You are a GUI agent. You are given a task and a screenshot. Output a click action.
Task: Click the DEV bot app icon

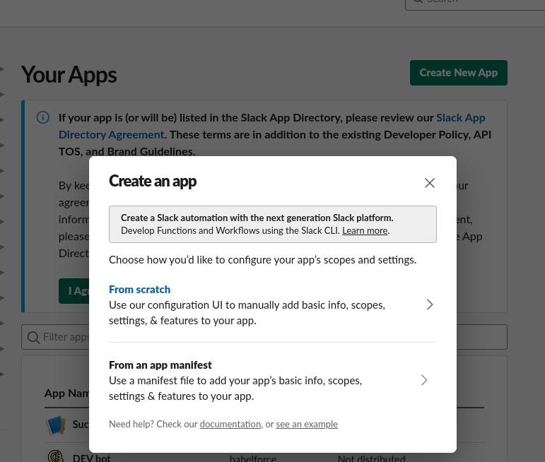click(56, 456)
